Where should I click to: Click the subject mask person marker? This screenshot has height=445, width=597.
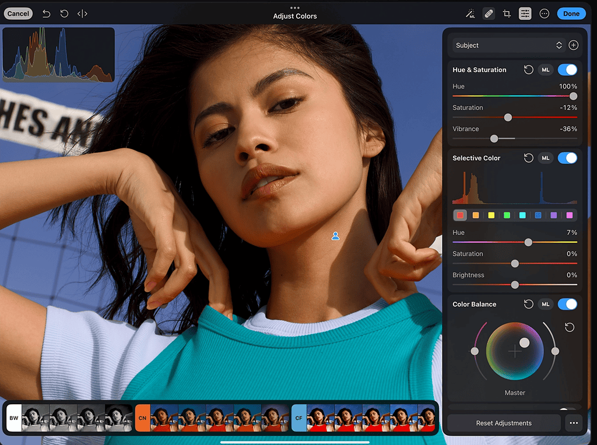335,236
